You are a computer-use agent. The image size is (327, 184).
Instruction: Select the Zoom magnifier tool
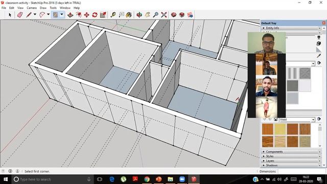tap(155, 15)
